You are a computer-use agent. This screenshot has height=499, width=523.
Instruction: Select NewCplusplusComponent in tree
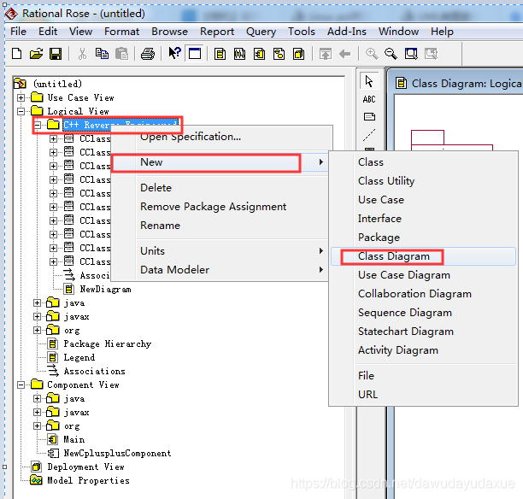pyautogui.click(x=117, y=454)
